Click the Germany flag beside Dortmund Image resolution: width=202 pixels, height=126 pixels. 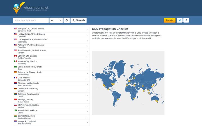click(x=15, y=88)
